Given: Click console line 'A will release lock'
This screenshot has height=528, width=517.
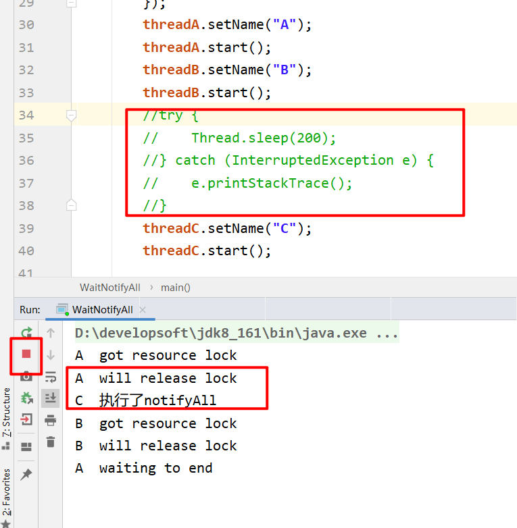Looking at the screenshot, I should (x=155, y=378).
